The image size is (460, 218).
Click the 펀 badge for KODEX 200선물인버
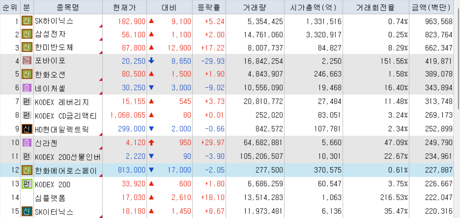click(27, 156)
